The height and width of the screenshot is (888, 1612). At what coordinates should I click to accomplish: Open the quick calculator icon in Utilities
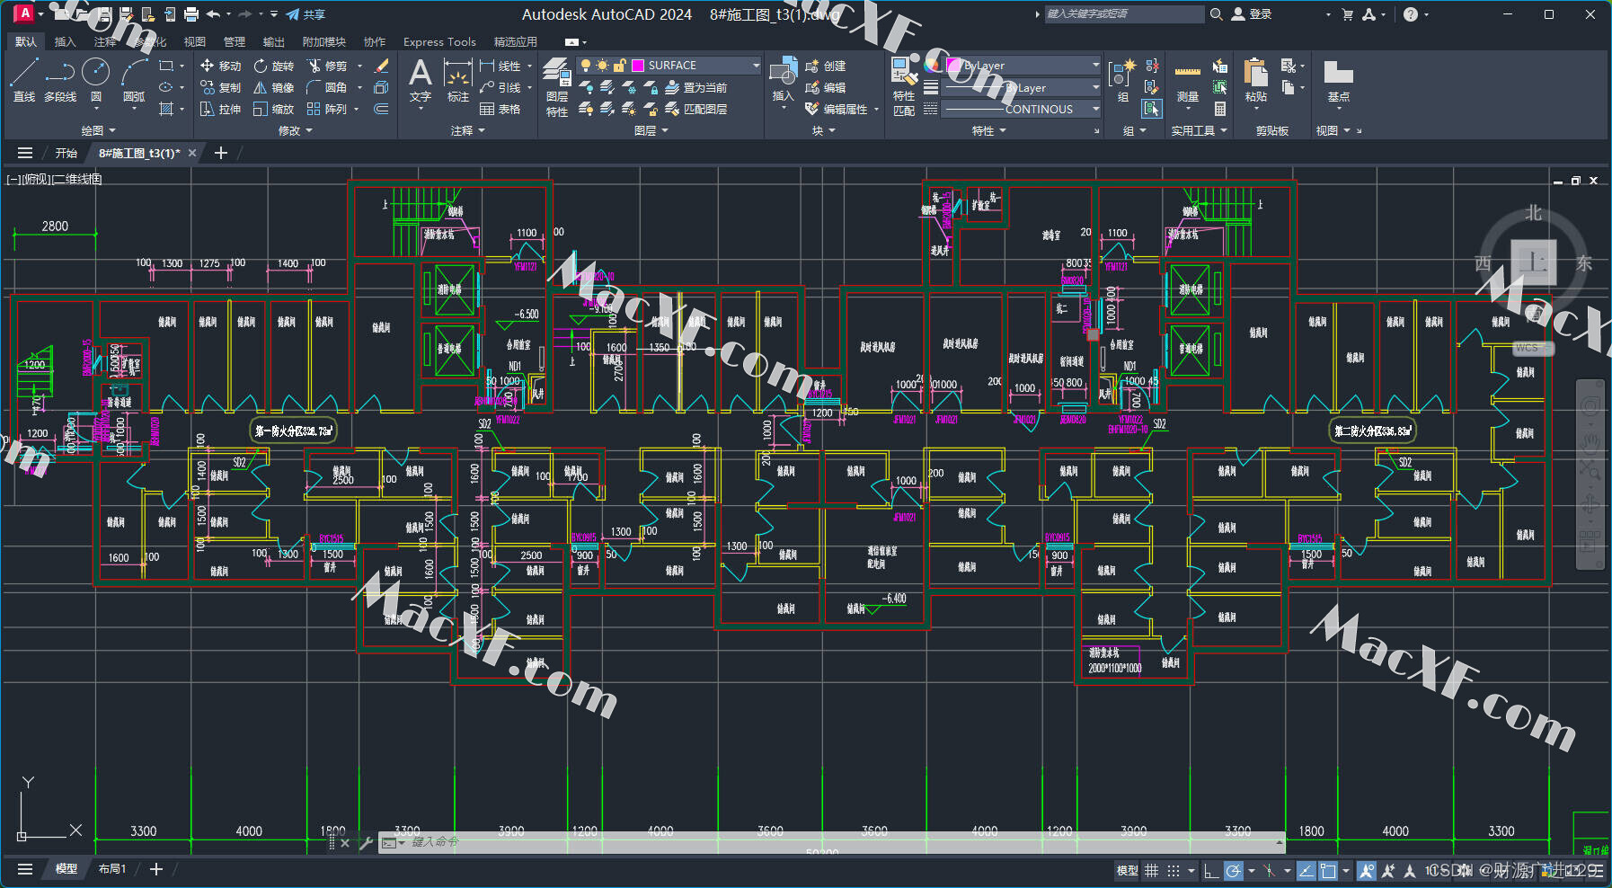1219,109
